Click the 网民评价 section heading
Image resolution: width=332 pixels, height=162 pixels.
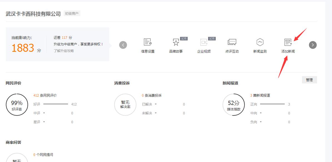pos(14,83)
